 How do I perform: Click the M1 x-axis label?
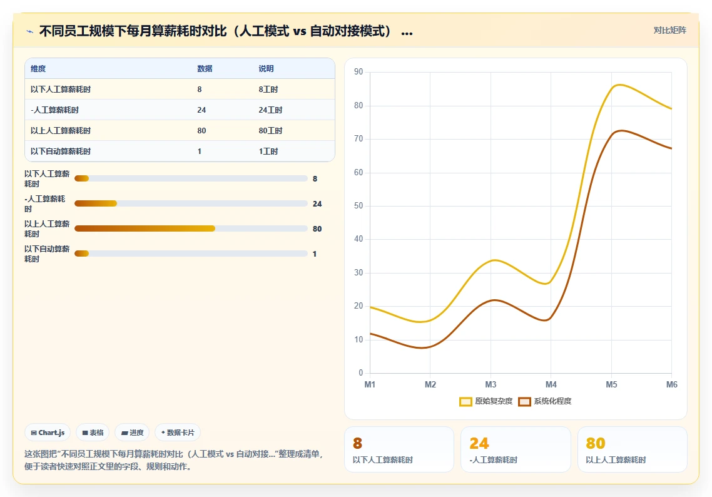pos(370,385)
